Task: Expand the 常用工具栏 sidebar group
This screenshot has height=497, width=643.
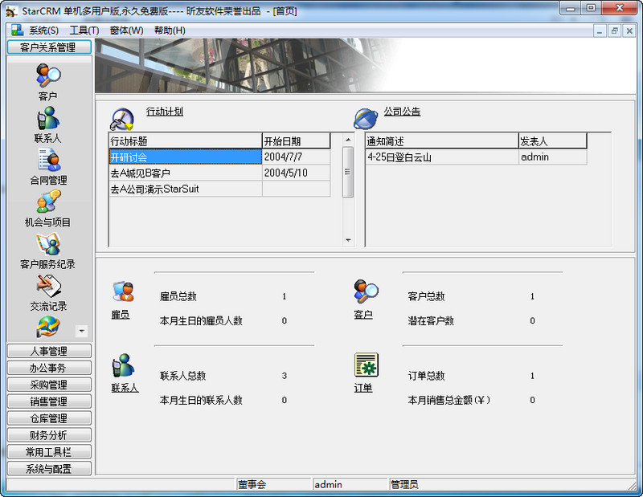Action: click(49, 452)
